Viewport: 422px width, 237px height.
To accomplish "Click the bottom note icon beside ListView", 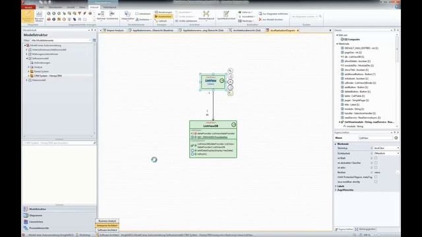I will click(x=230, y=93).
